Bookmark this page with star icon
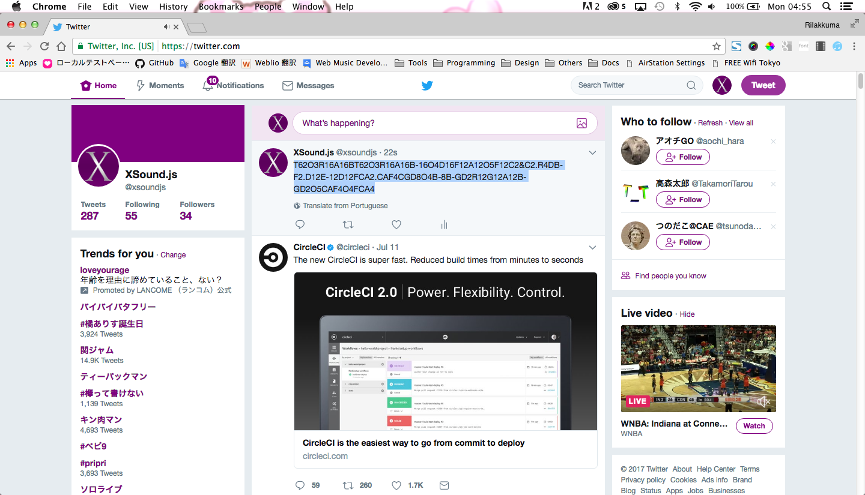Viewport: 865px width, 495px height. click(x=717, y=46)
